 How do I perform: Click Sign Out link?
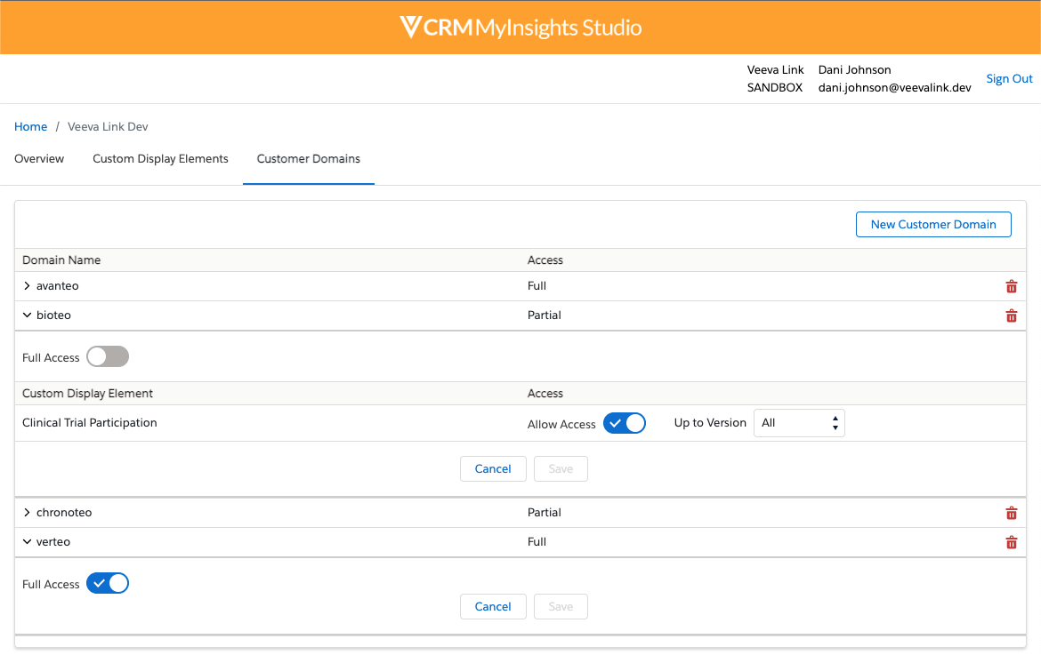point(1009,79)
